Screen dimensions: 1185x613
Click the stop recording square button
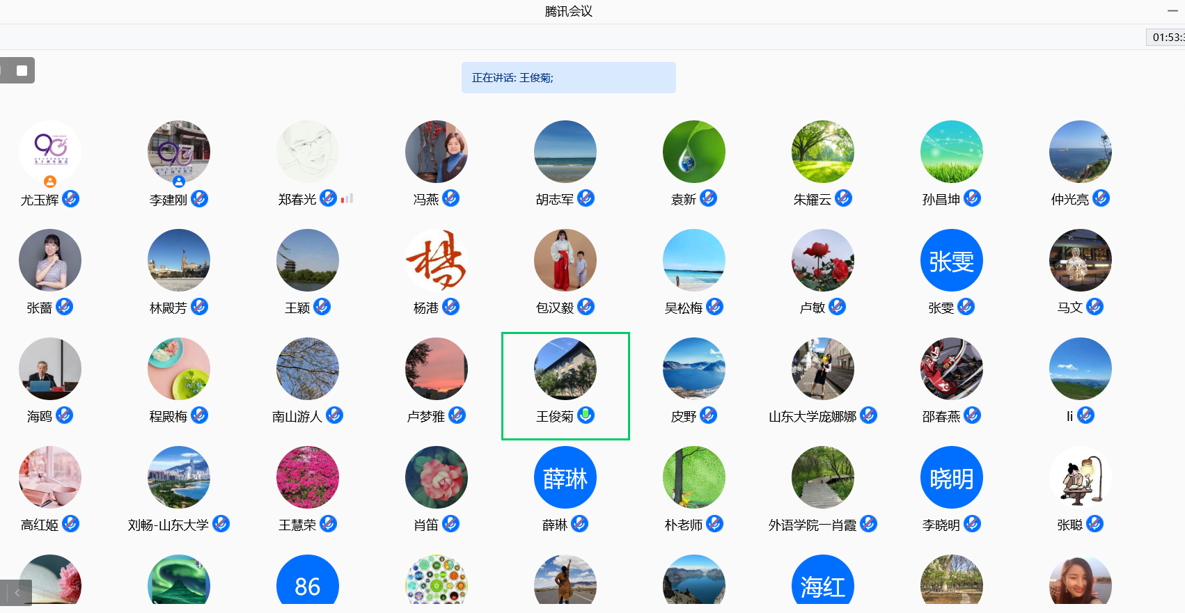[22, 70]
